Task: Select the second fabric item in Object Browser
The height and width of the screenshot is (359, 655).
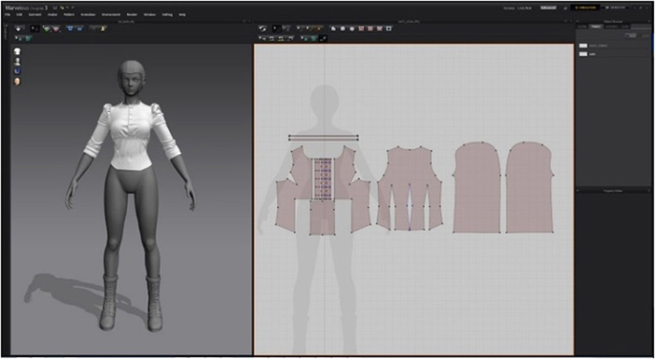Action: pyautogui.click(x=592, y=54)
